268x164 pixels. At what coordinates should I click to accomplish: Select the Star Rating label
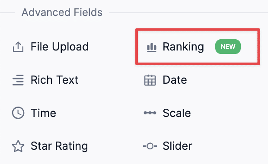click(x=59, y=146)
